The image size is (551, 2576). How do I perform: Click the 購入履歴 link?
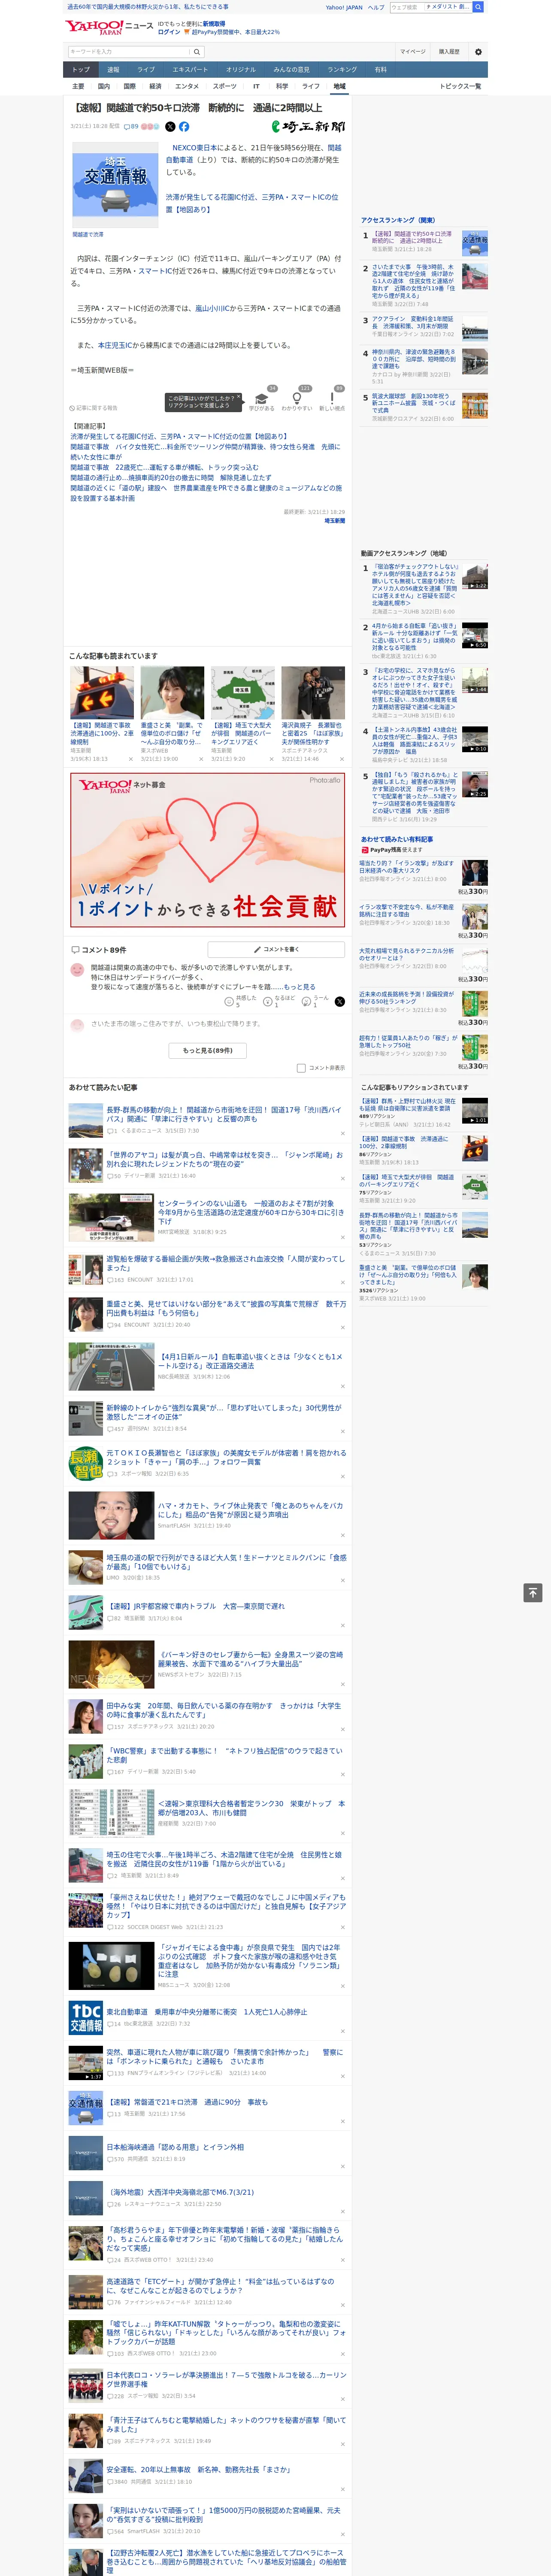tap(449, 52)
